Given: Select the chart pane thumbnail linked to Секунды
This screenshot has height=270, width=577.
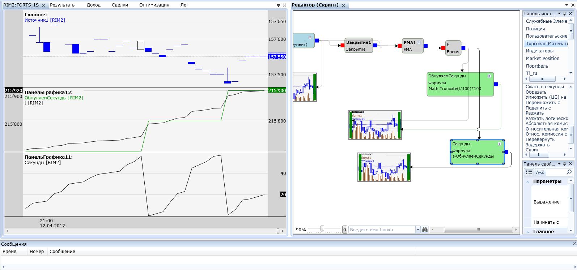Looking at the screenshot, I should click(x=384, y=167).
